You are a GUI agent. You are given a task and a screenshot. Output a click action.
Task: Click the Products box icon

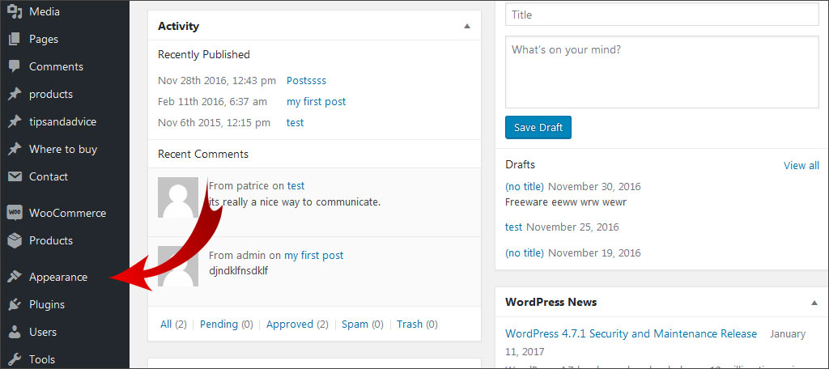pos(15,240)
